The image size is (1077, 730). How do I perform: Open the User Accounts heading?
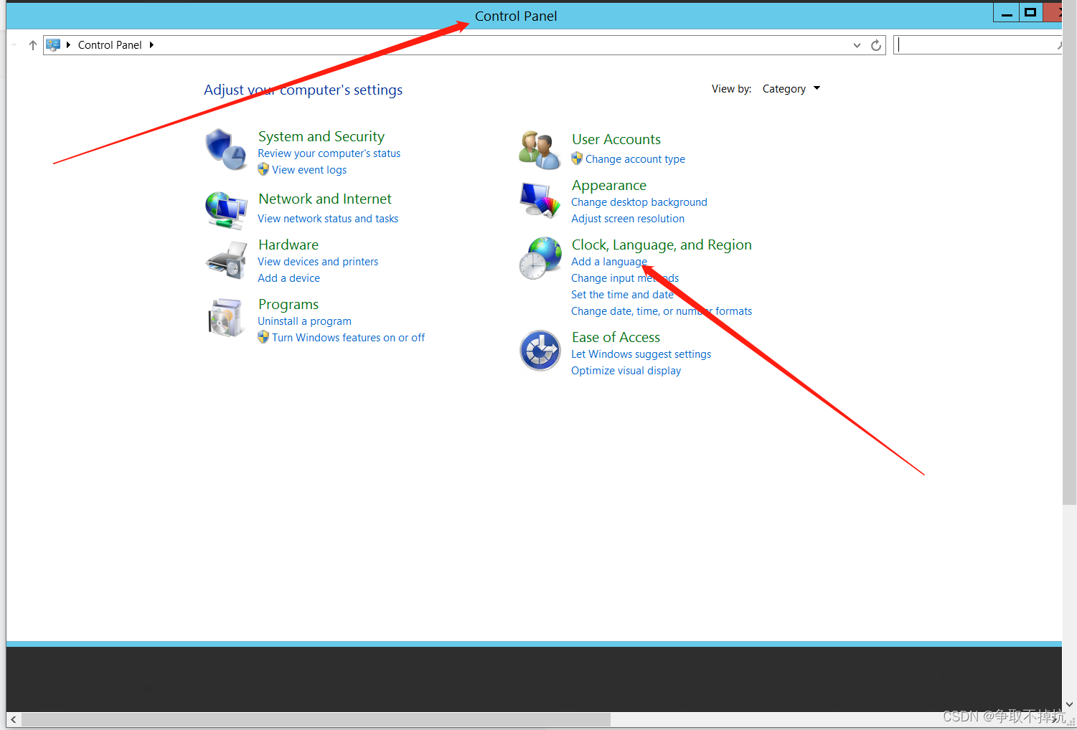click(x=616, y=139)
